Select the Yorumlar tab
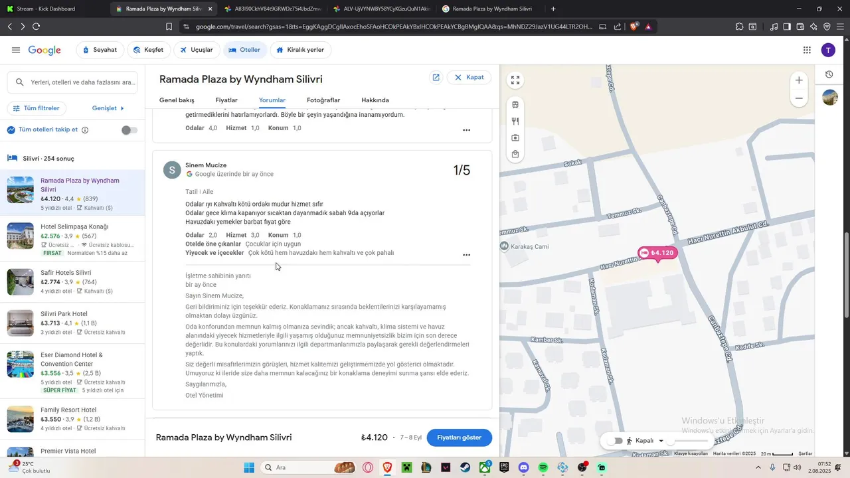This screenshot has width=850, height=478. click(272, 100)
